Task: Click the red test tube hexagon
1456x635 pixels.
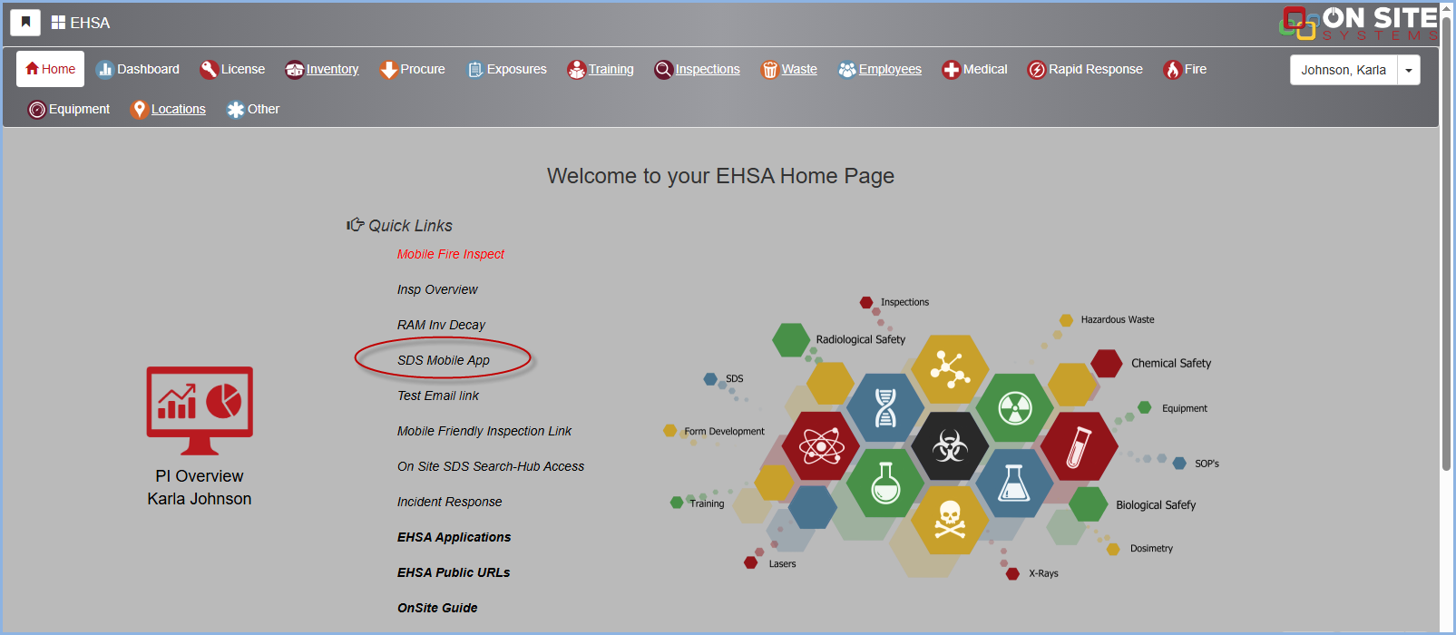Action: [x=1079, y=446]
